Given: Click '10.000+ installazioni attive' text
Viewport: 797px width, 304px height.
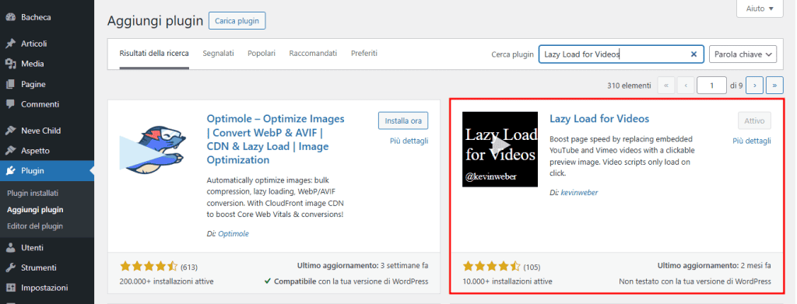Looking at the screenshot, I should [x=507, y=281].
